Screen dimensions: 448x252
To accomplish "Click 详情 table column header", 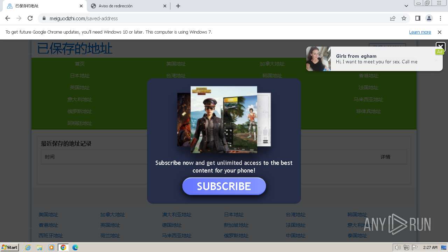I will point(385,157).
